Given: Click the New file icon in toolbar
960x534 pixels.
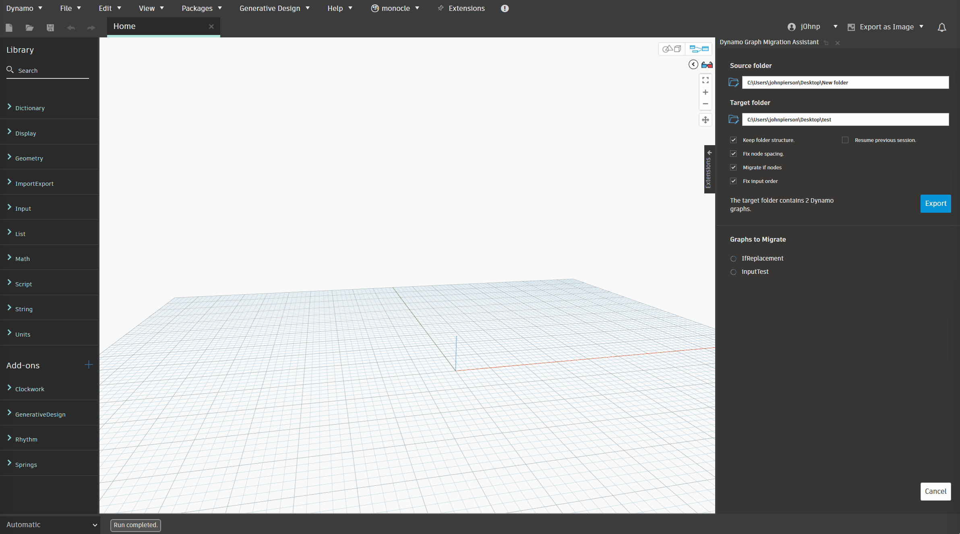Looking at the screenshot, I should [9, 27].
